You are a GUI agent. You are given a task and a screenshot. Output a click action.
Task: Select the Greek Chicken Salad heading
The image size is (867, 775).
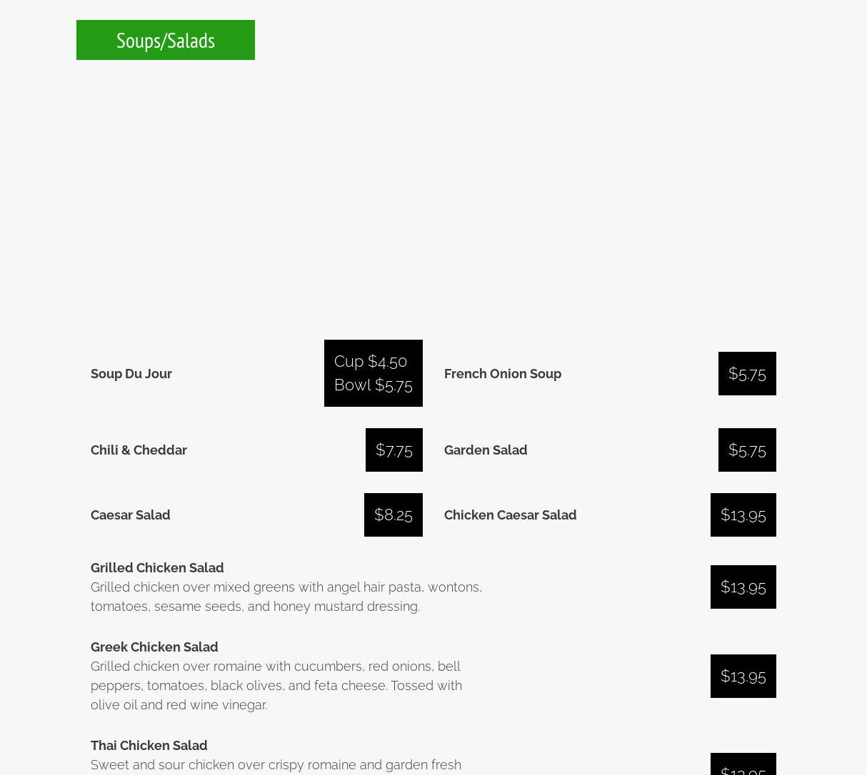tap(154, 647)
